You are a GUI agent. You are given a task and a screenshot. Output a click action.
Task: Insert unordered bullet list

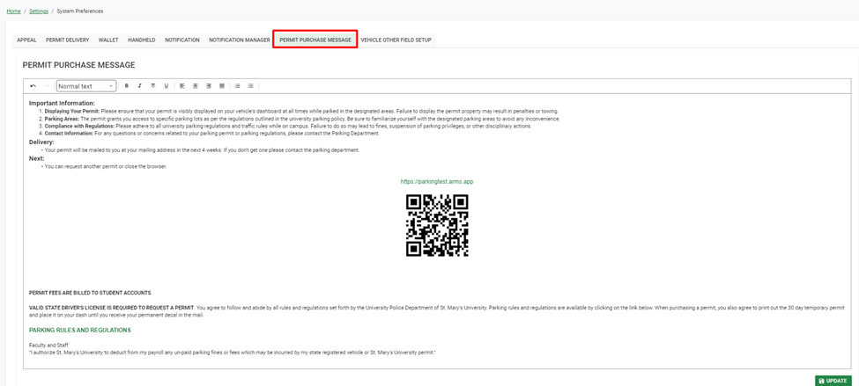click(250, 86)
